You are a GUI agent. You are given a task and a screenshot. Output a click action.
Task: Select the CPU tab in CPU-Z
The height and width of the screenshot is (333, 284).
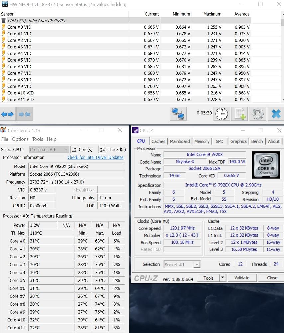[141, 141]
